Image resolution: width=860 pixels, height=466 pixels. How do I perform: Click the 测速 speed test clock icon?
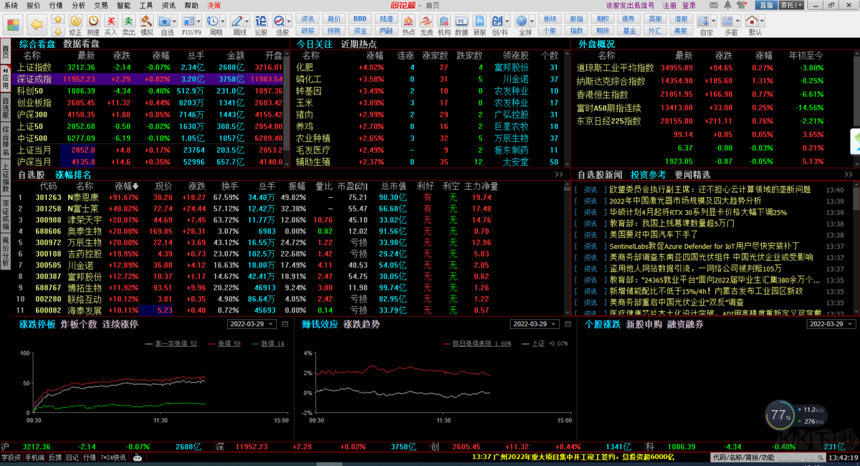pos(92,24)
